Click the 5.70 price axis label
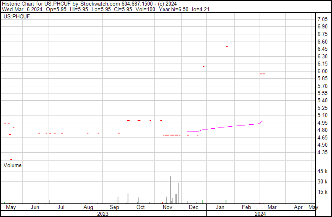The height and width of the screenshot is (217, 332). point(322,86)
